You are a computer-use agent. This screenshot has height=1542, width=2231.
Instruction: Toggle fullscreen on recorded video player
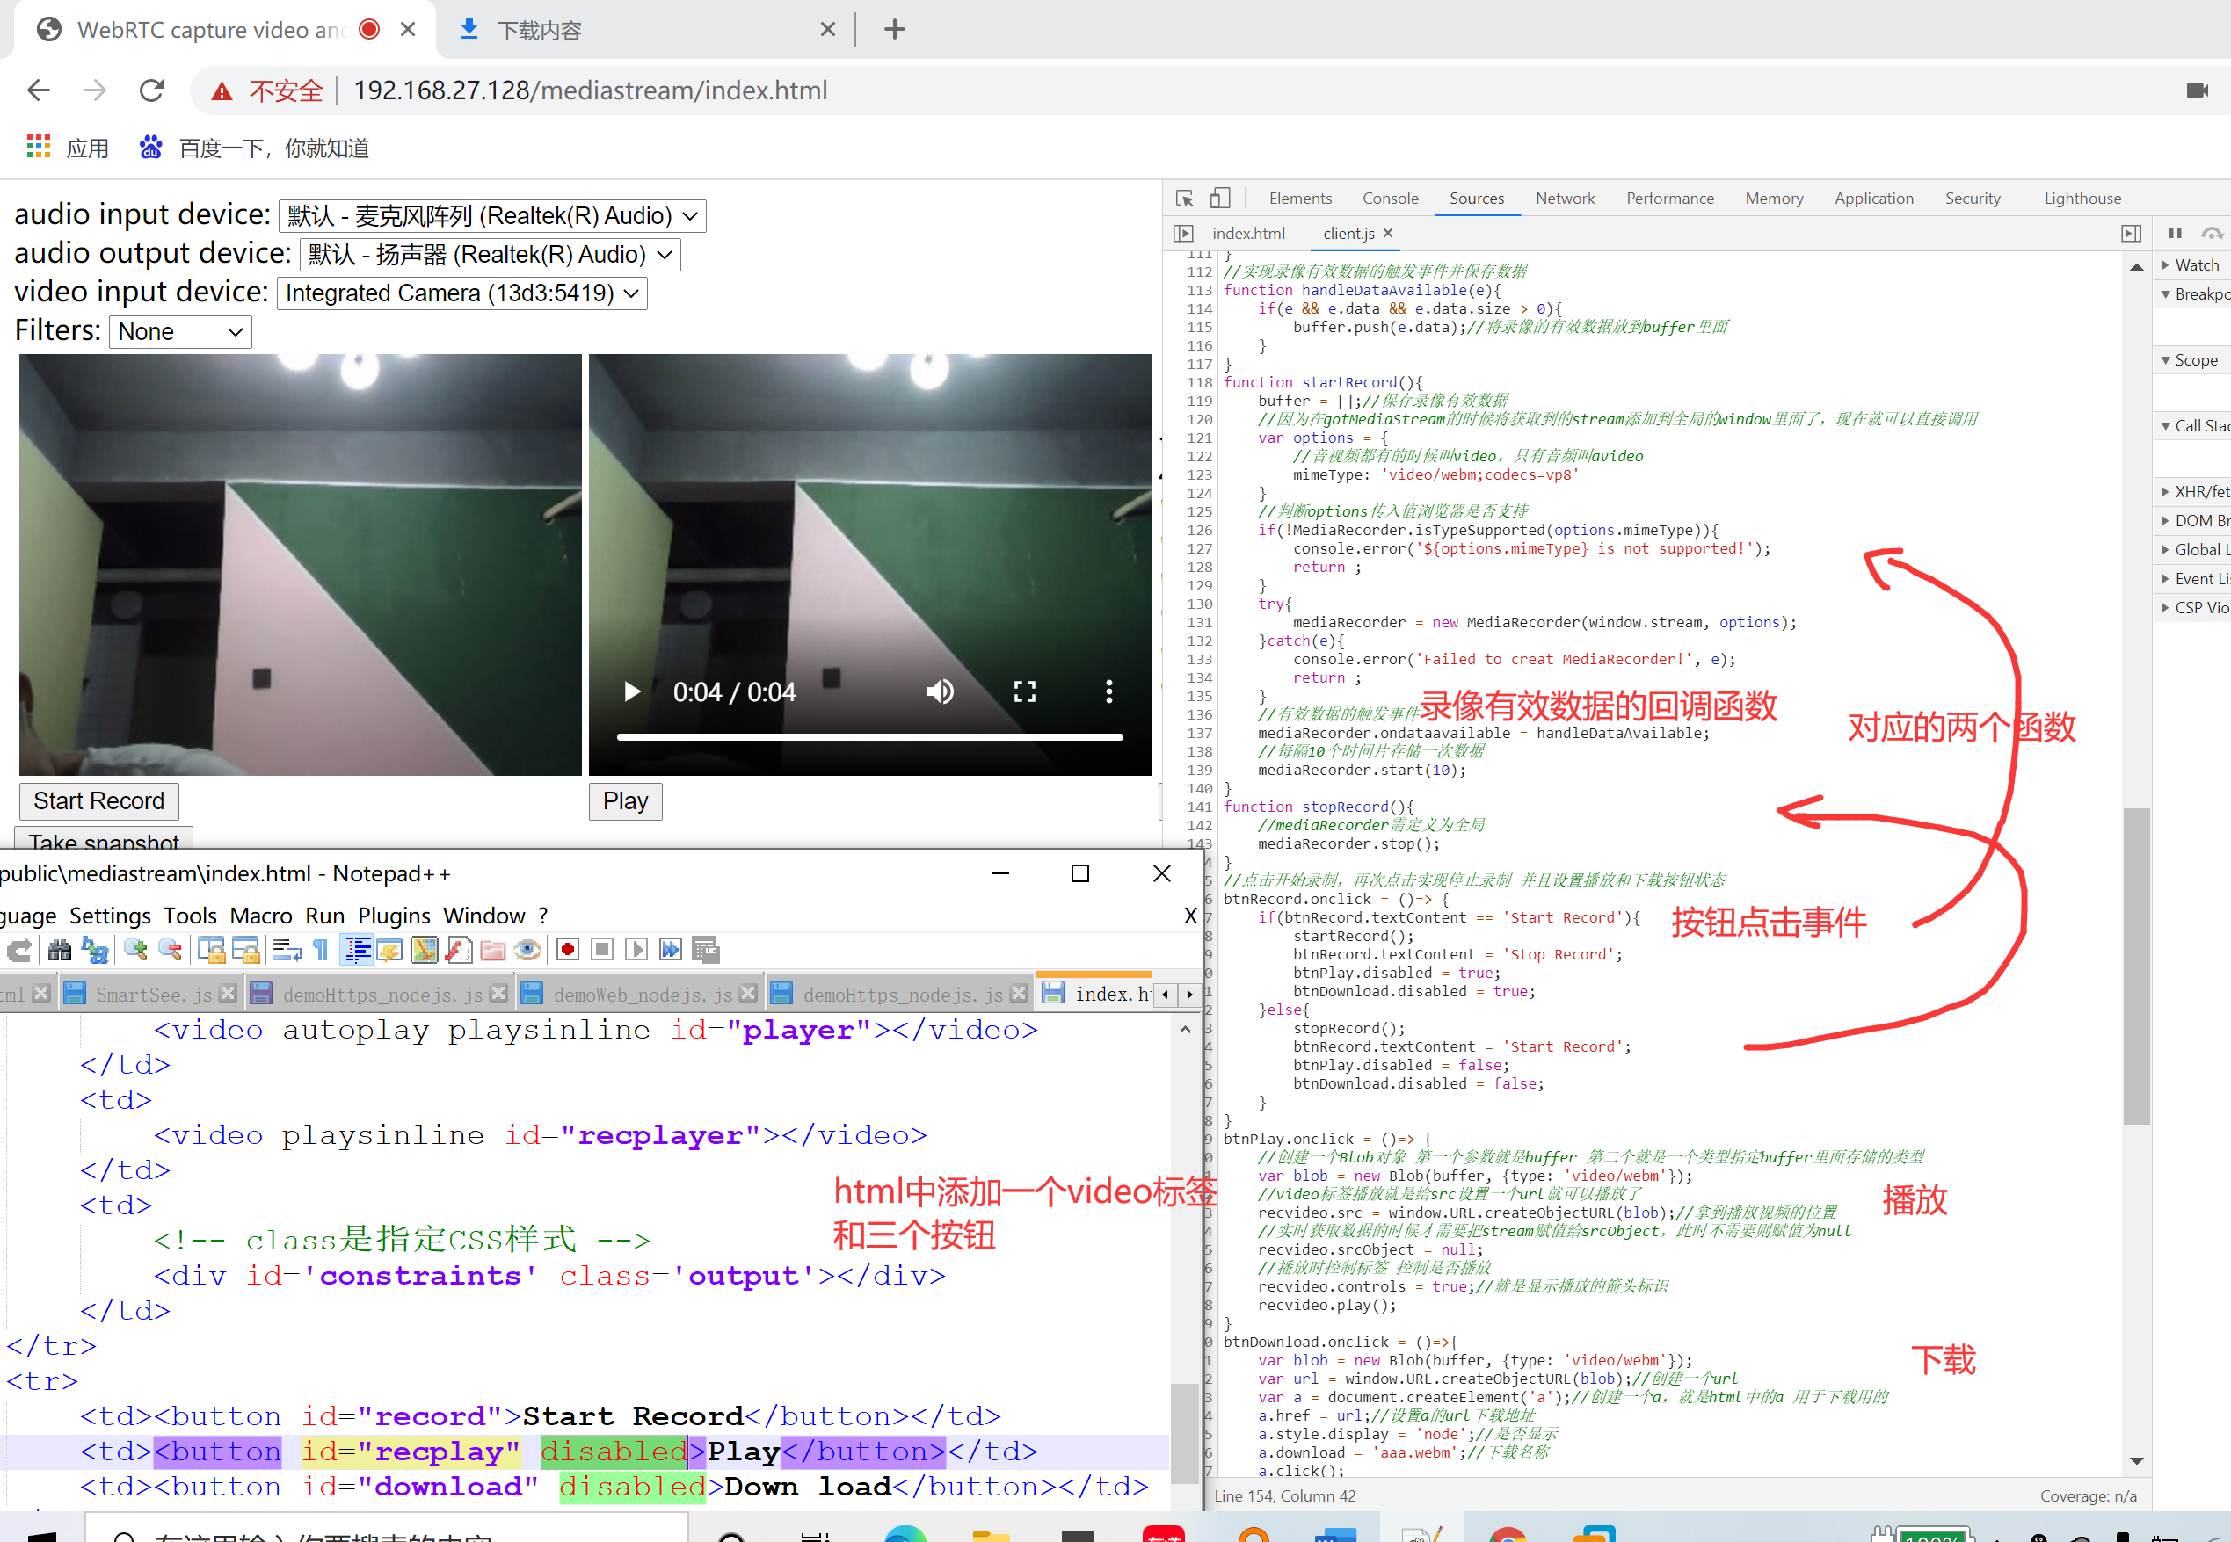click(1025, 691)
